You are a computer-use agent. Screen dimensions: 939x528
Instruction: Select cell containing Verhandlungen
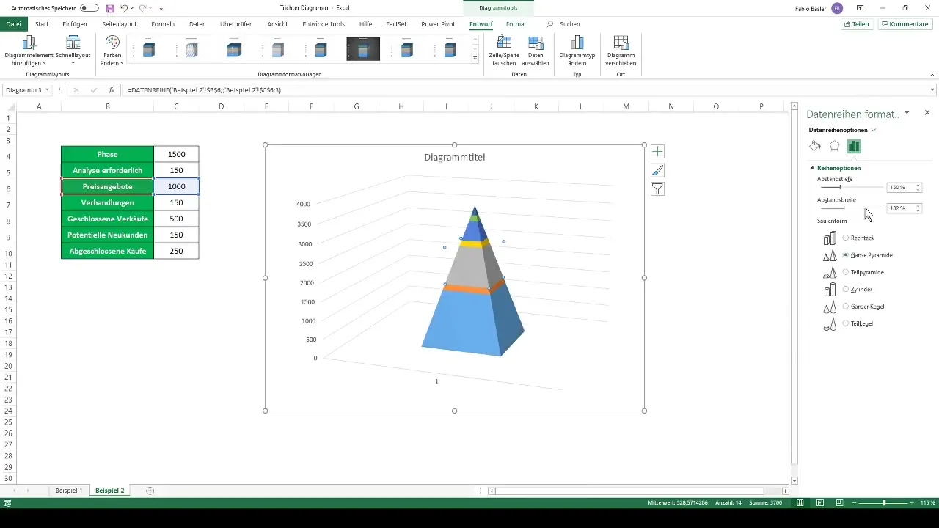108,202
